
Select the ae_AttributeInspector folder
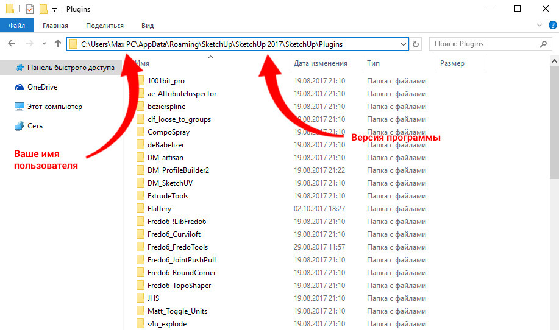coord(182,94)
